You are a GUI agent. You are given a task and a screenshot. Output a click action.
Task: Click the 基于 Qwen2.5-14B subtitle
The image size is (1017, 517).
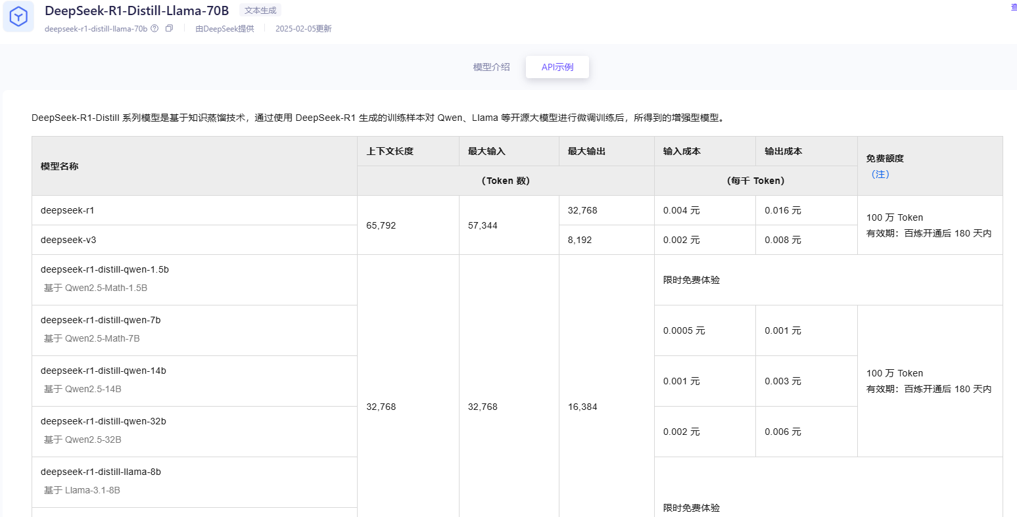(x=82, y=389)
